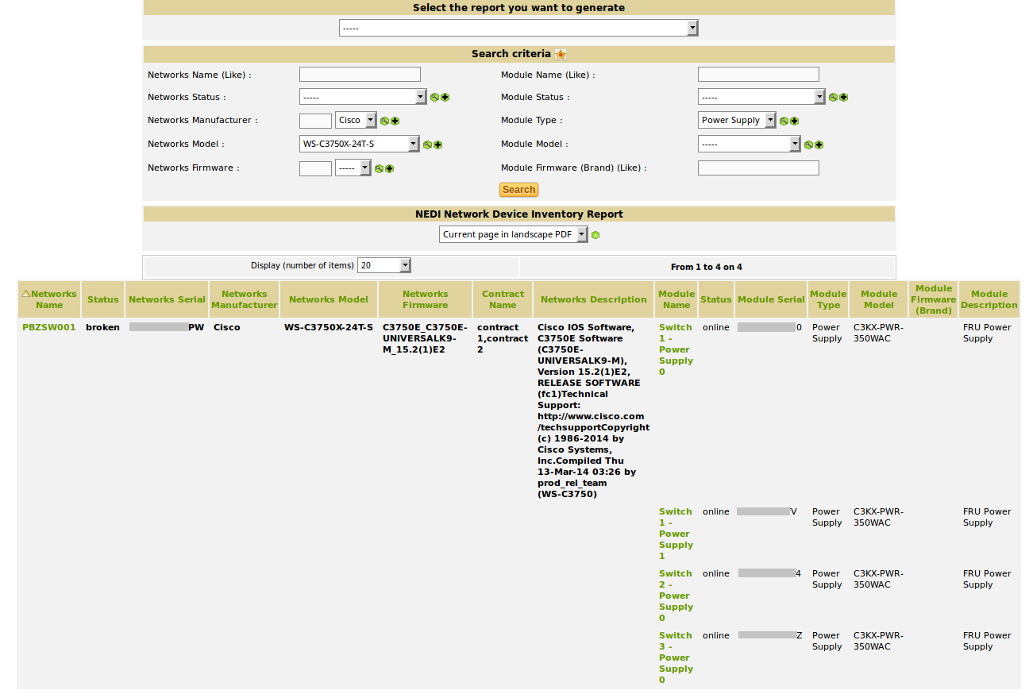Screen dimensions: 1029x698
Task: Click the green generate icon beside PDF dropdown
Action: click(x=595, y=235)
